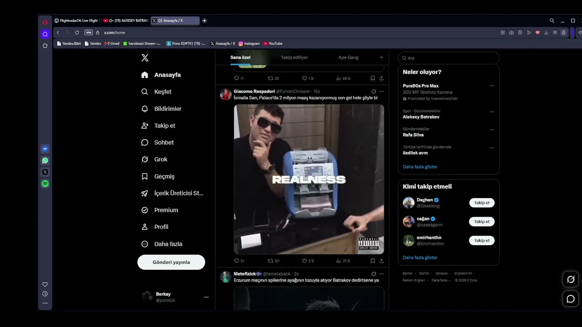This screenshot has width=582, height=327.
Task: Switch to Sana özel timeline tab
Action: coord(241,58)
